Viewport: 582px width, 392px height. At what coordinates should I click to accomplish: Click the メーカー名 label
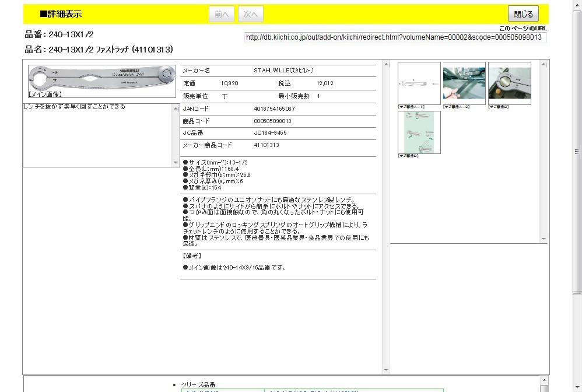[197, 71]
